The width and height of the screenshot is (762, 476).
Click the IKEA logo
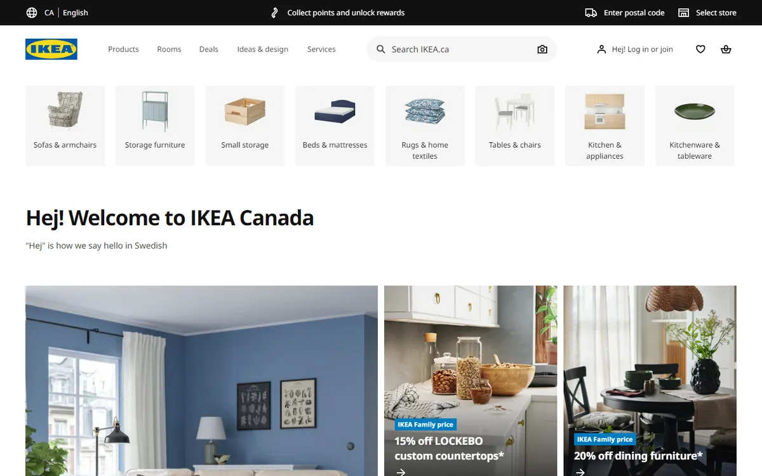pos(51,49)
